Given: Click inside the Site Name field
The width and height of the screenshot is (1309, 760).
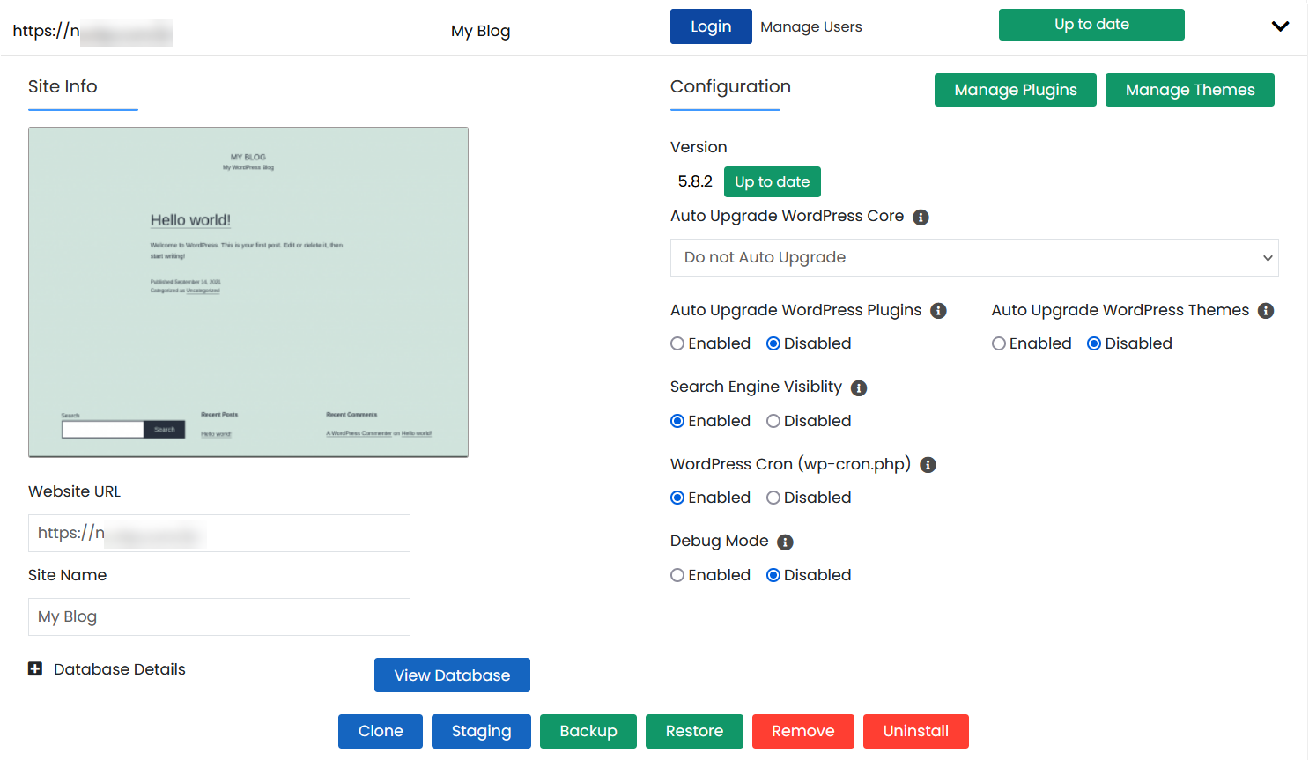Looking at the screenshot, I should point(218,616).
